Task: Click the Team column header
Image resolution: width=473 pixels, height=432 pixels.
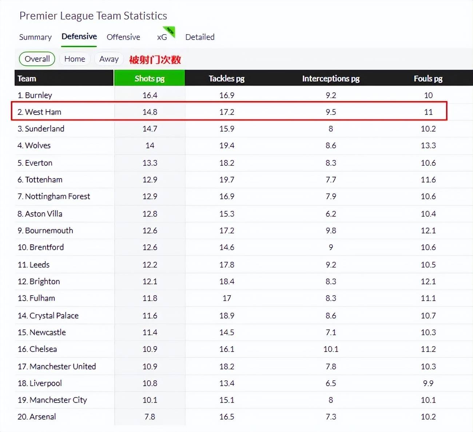Action: tap(27, 79)
